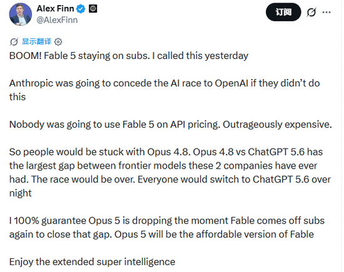The image size is (344, 272).
Task: Click the black 订阅 subscribe button
Action: pyautogui.click(x=283, y=12)
